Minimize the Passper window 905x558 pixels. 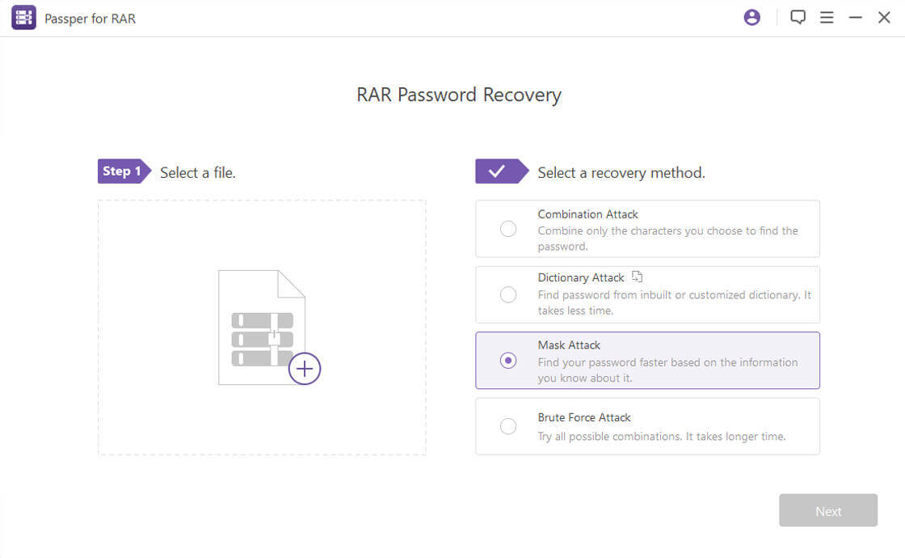pos(856,18)
